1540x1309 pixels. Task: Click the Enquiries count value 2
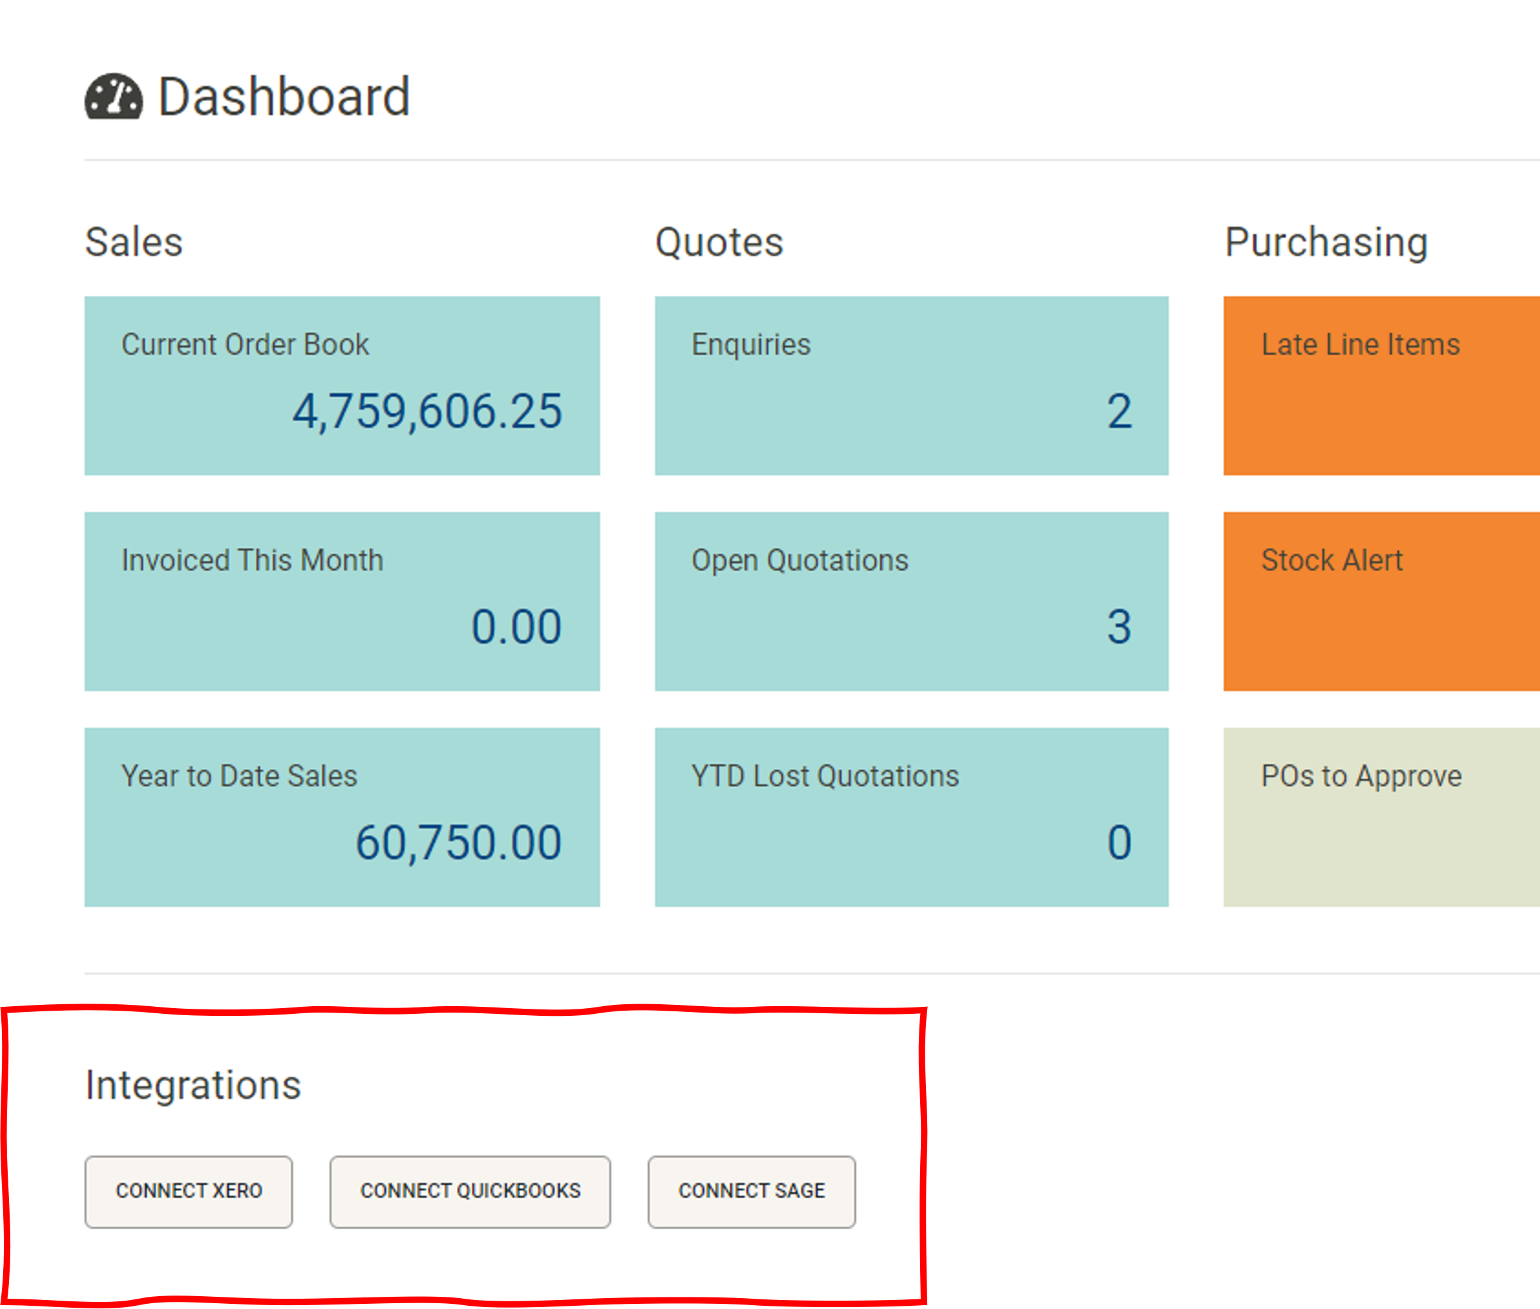pos(1118,413)
